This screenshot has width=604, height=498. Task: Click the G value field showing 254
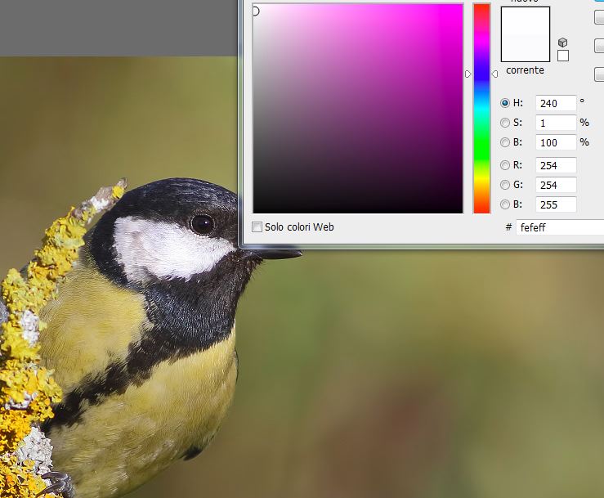[556, 185]
